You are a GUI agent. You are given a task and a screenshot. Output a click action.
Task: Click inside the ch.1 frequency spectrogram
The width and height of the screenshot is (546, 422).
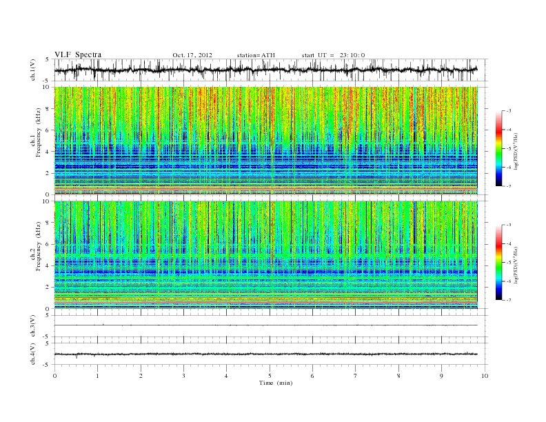click(265, 141)
